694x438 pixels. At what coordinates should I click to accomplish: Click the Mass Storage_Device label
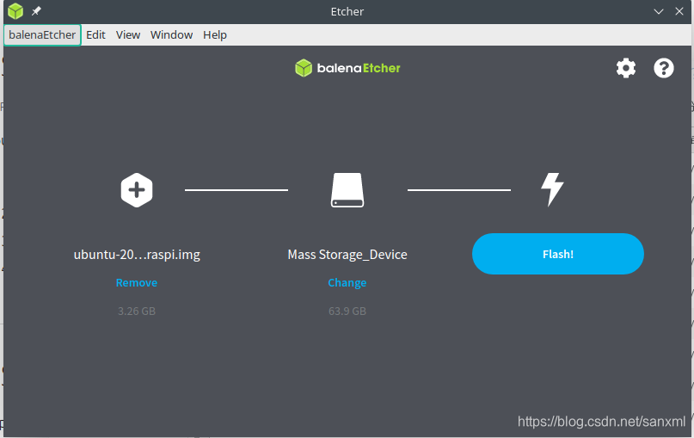click(347, 255)
